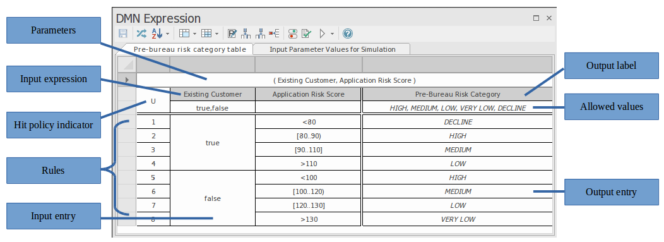This screenshot has height=242, width=664.
Task: Run simulation with the play icon
Action: click(323, 33)
